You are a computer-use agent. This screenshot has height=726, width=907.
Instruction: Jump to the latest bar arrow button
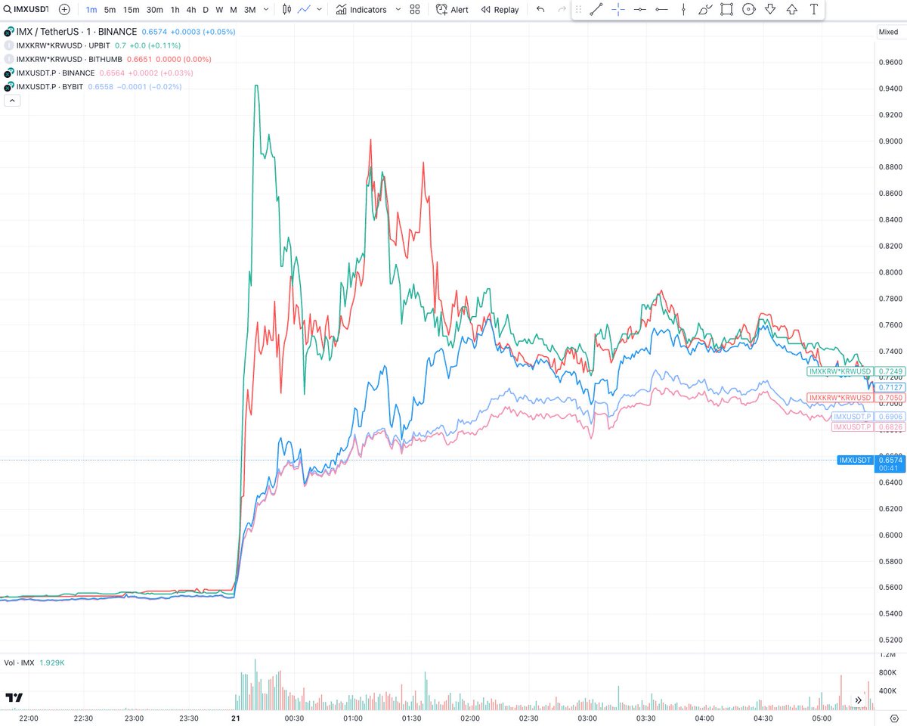click(859, 700)
